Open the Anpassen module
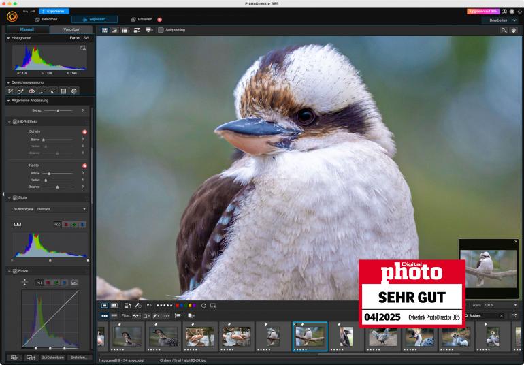 click(x=94, y=19)
